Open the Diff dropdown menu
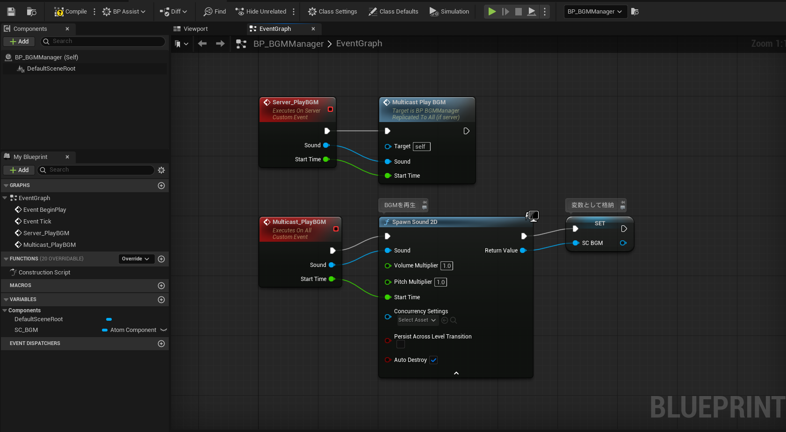Viewport: 786px width, 432px height. (x=173, y=12)
